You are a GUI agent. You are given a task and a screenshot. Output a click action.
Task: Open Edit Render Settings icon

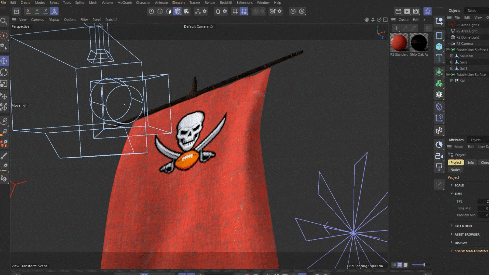click(x=416, y=11)
